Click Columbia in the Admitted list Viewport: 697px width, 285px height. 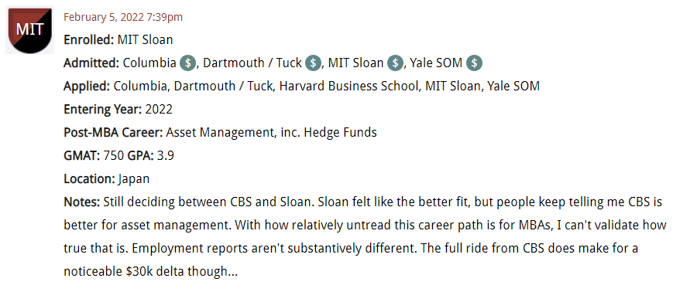tap(149, 63)
